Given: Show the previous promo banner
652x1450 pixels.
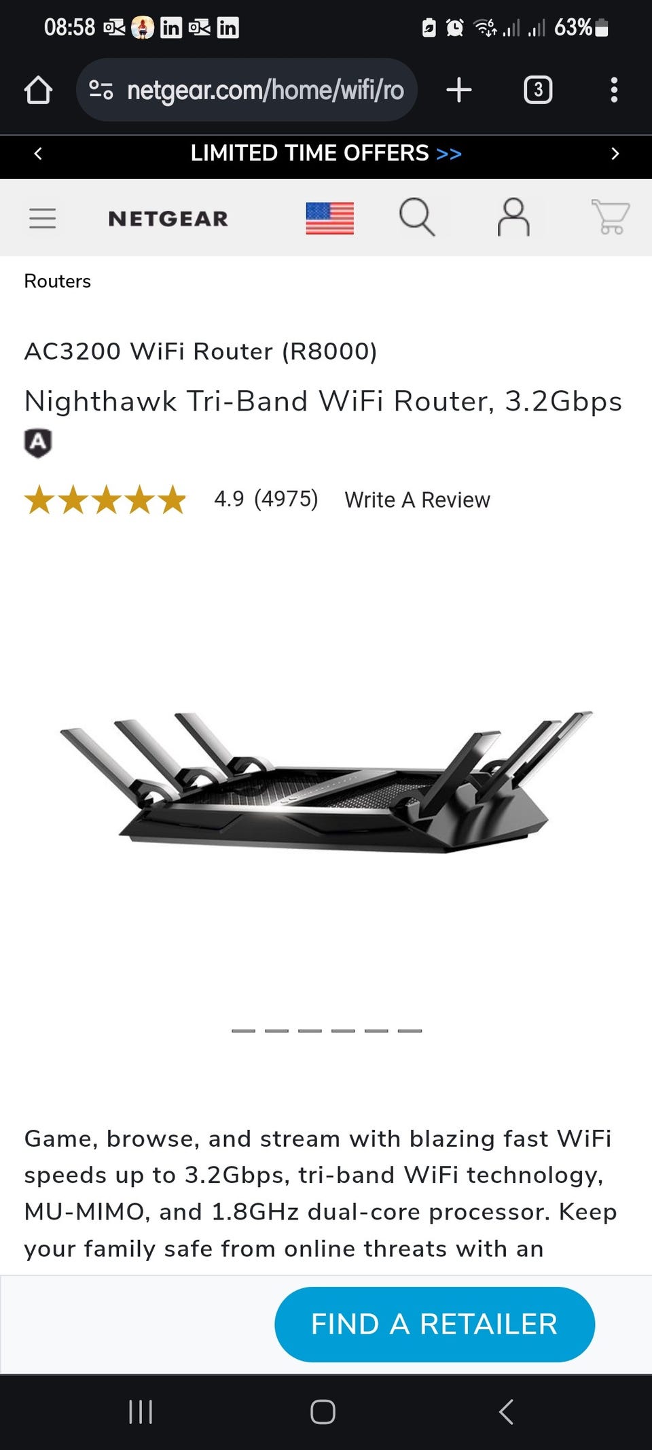Looking at the screenshot, I should click(38, 154).
